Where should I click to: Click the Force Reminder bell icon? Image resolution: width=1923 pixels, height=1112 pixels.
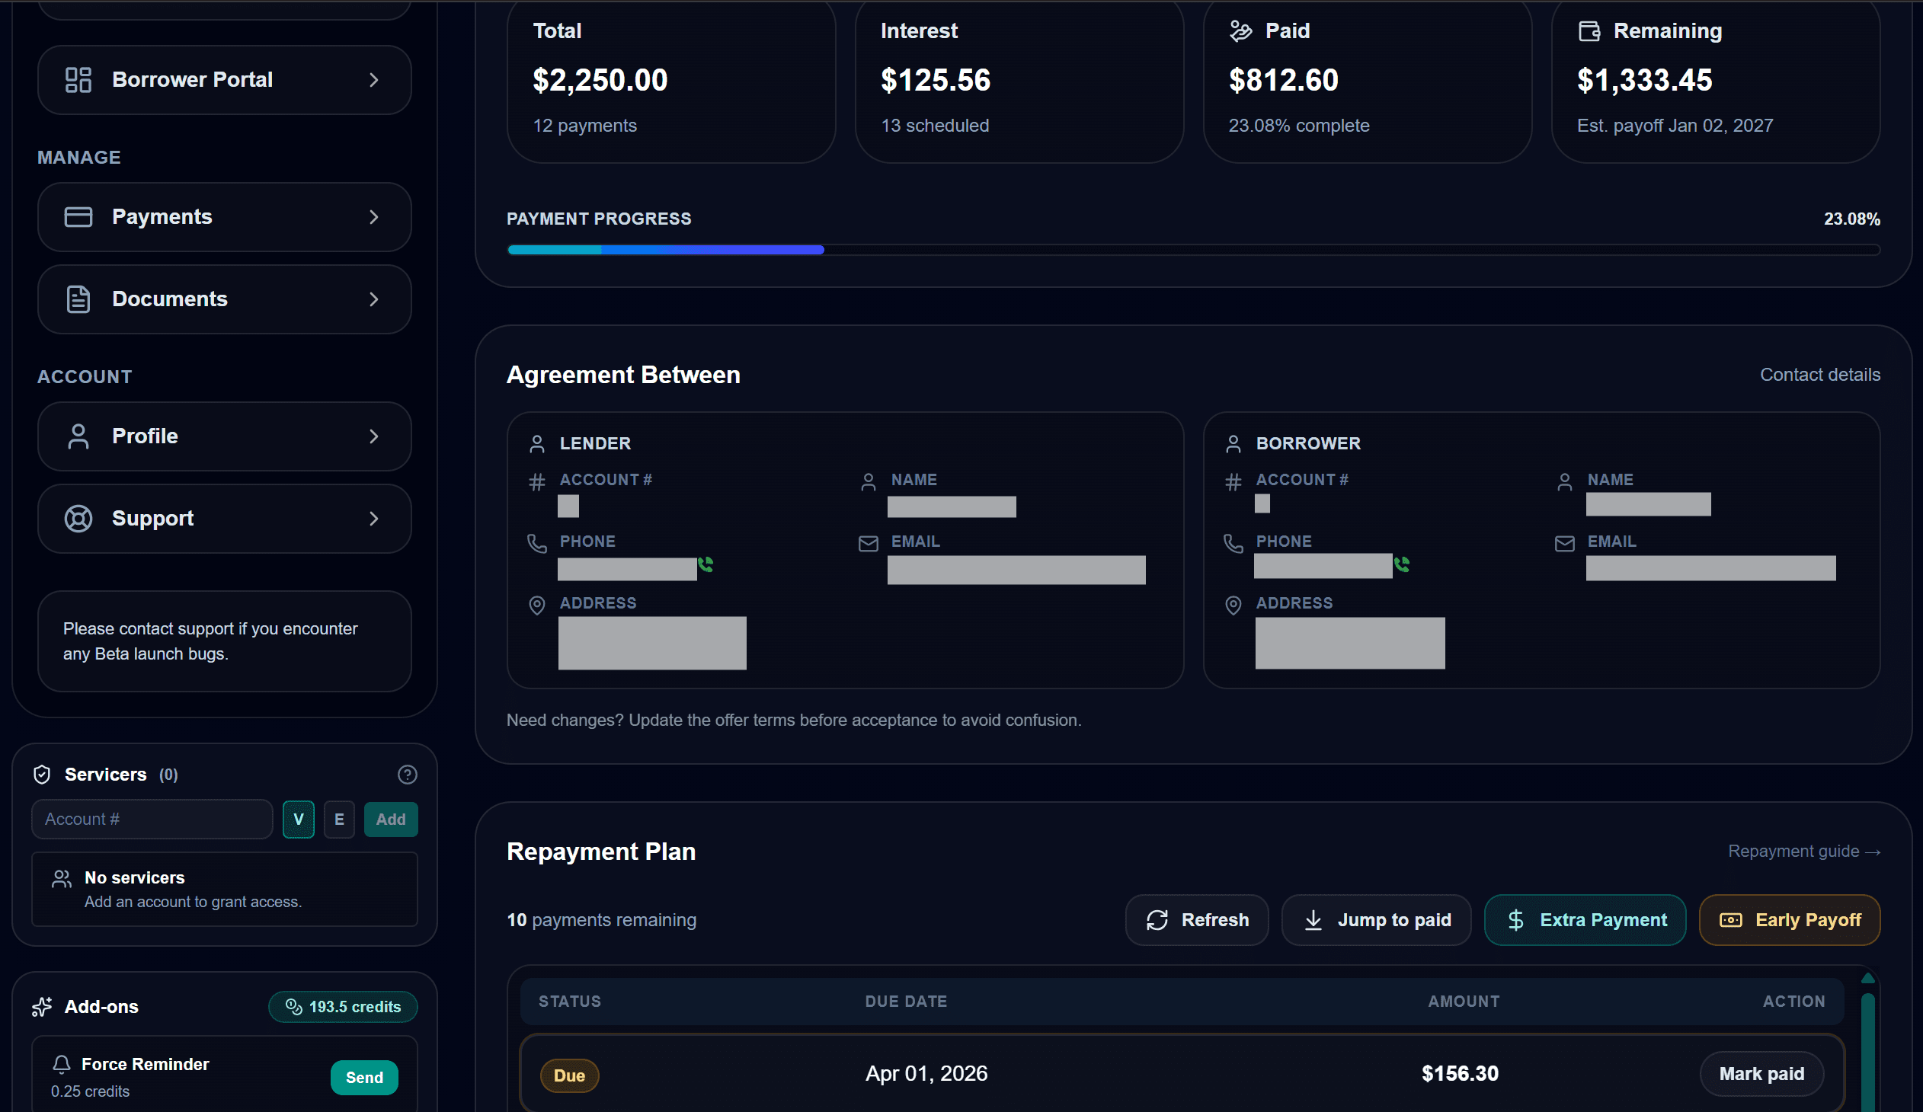tap(62, 1065)
